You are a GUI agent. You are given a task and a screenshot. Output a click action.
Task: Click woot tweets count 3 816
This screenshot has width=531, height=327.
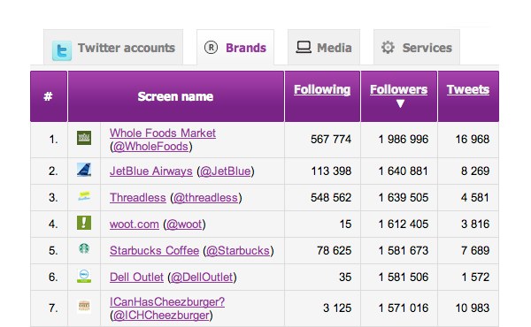point(475,224)
